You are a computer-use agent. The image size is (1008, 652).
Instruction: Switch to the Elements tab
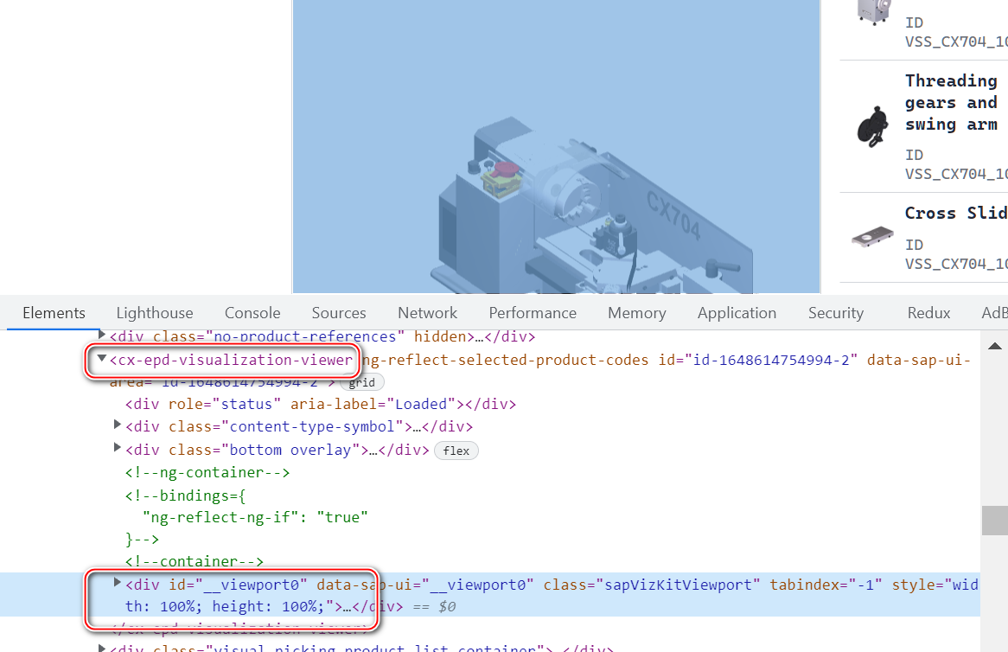click(54, 313)
